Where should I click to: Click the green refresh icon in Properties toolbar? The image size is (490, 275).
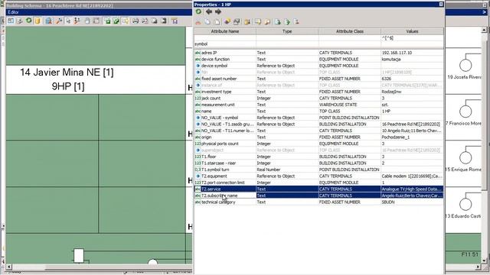pos(198,12)
